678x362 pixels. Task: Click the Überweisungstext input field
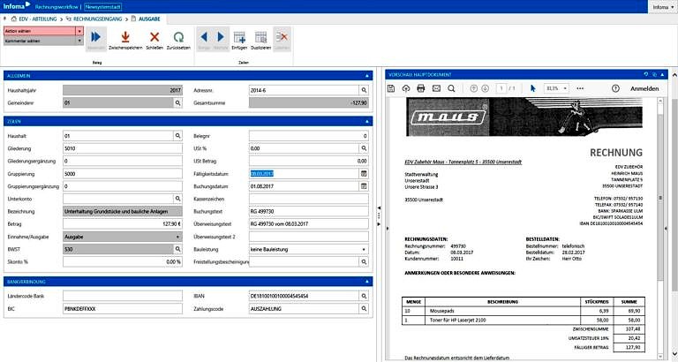pos(309,224)
